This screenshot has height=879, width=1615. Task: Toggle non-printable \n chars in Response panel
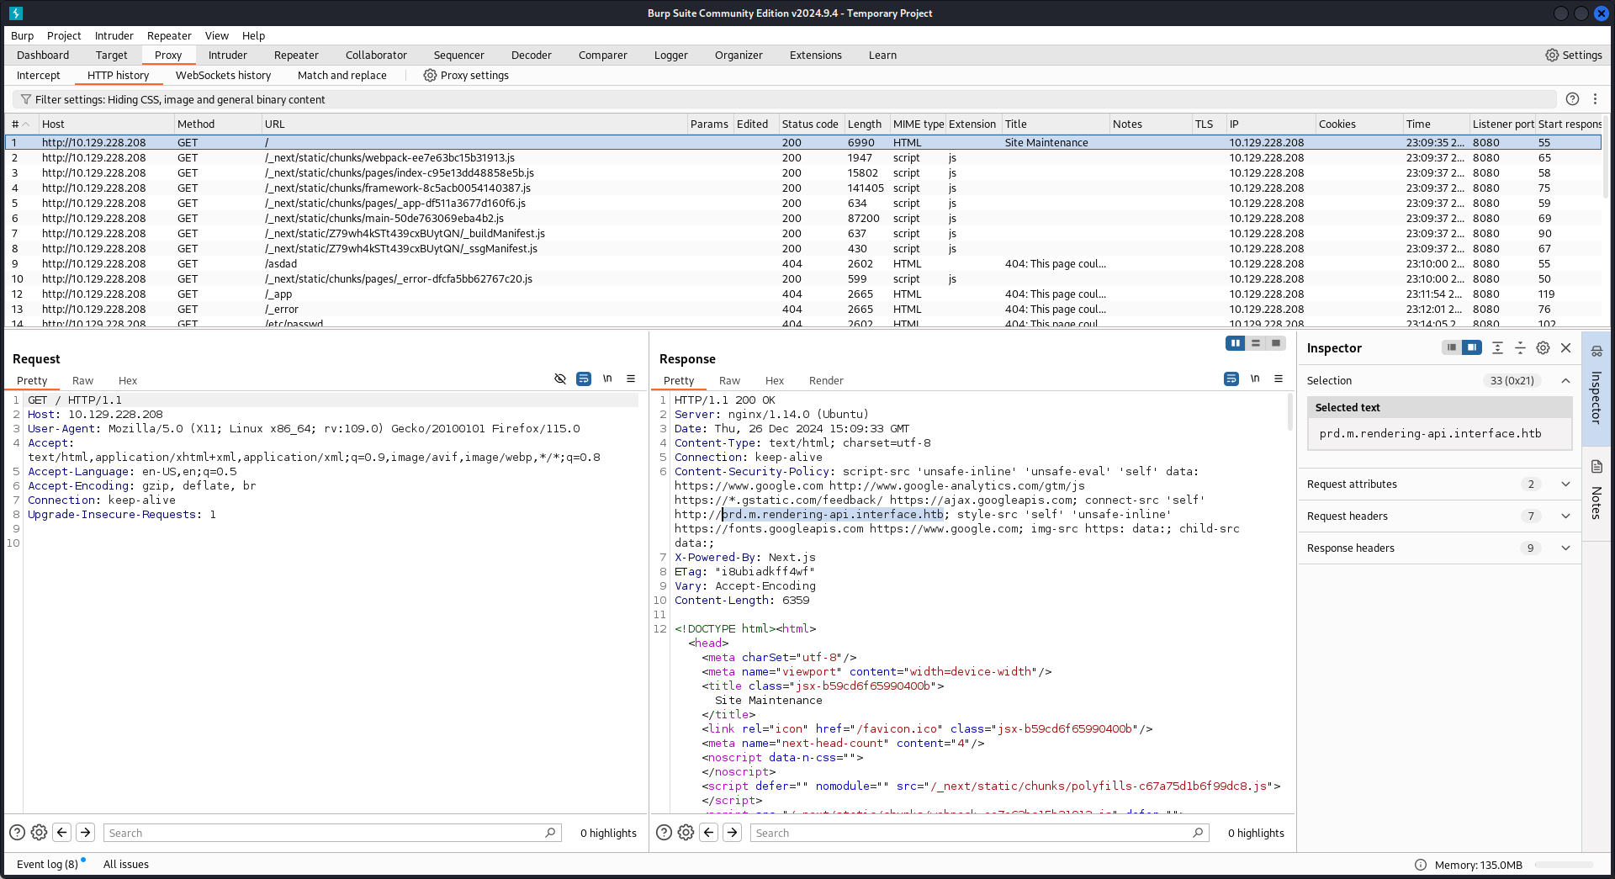1255,379
